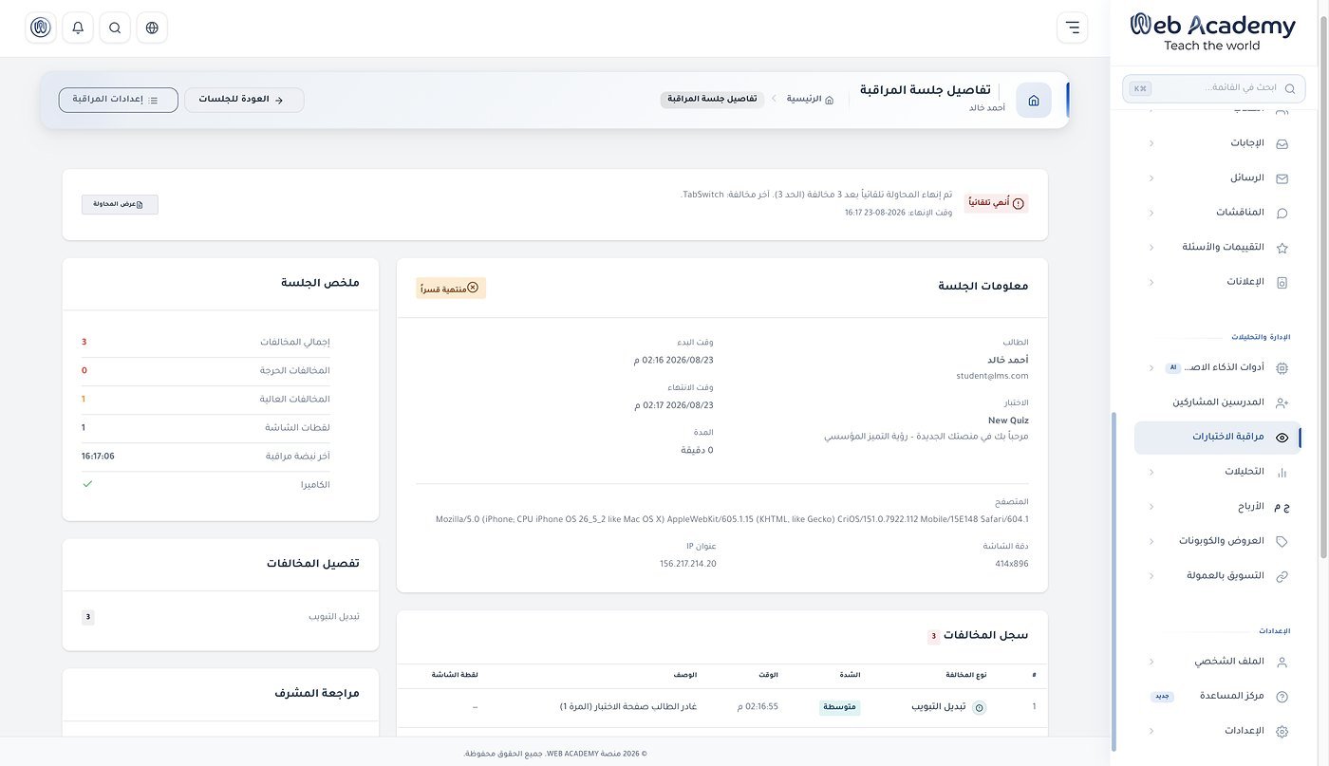Click the sidebar vertical scrollbar
This screenshot has height=766, width=1329.
tap(1113, 579)
